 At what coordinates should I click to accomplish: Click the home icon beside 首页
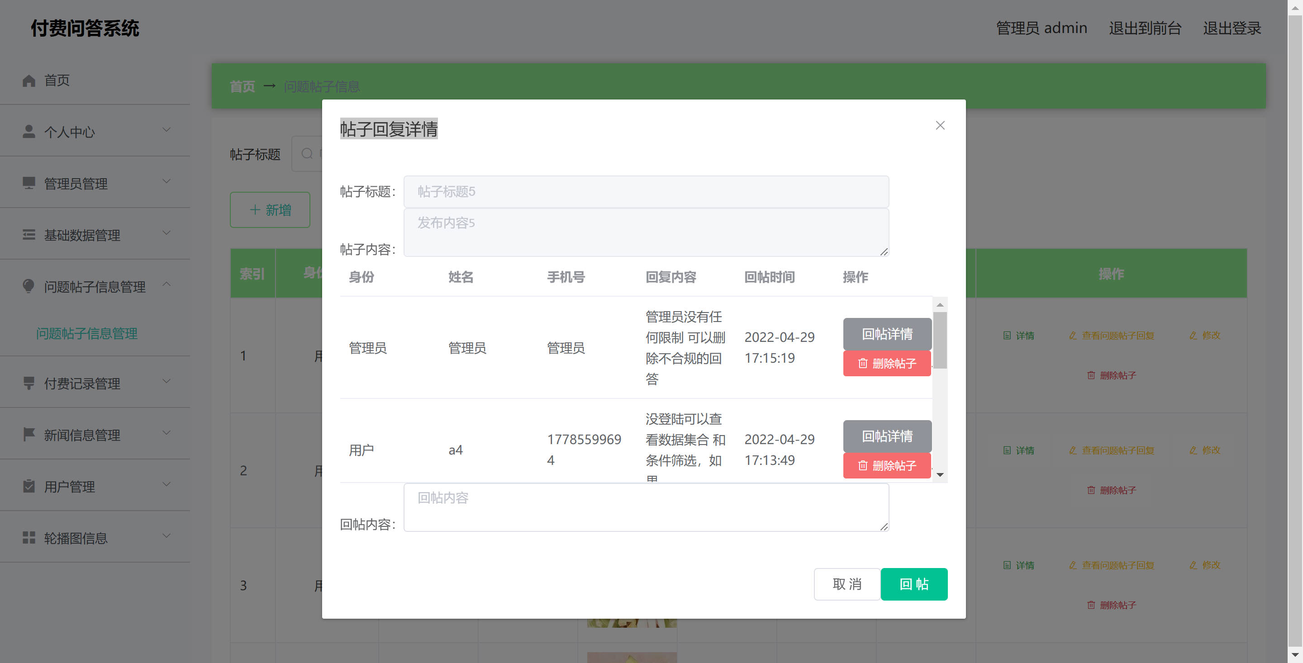(x=29, y=81)
